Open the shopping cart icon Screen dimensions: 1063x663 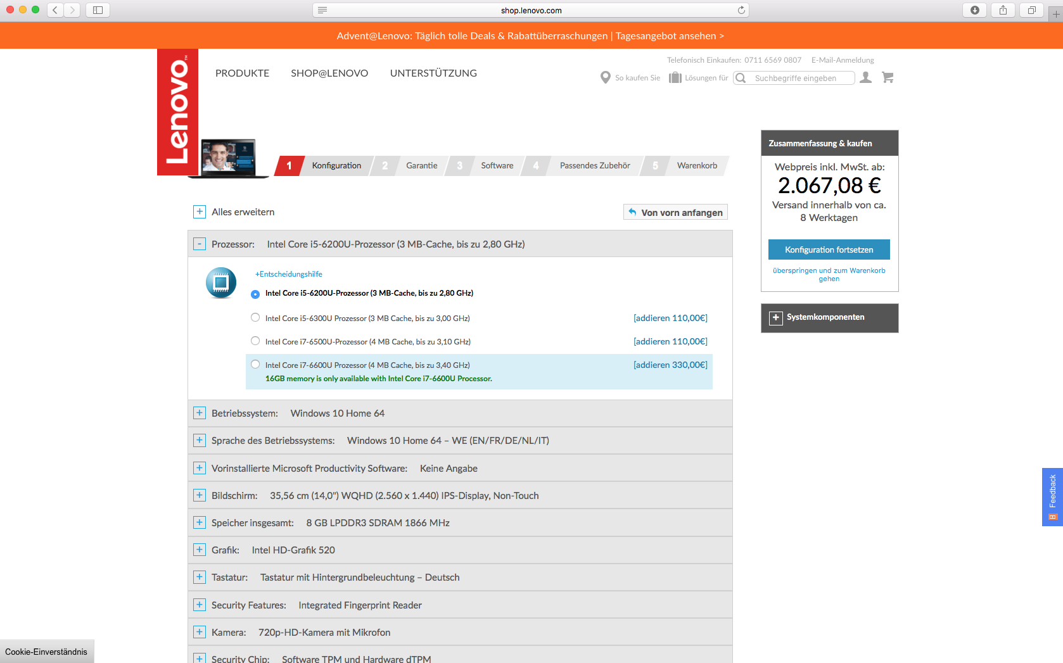[888, 77]
